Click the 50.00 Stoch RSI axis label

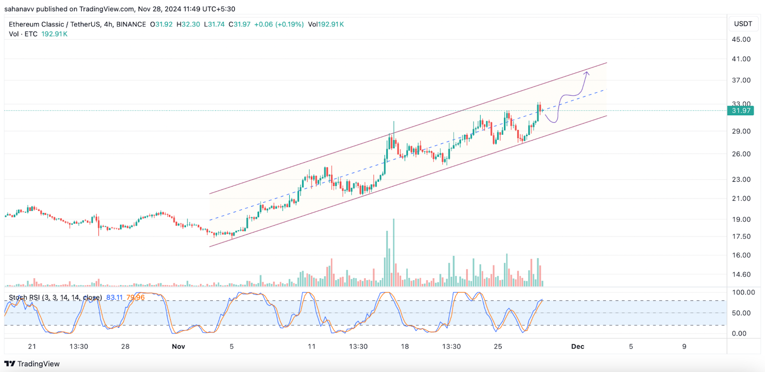click(741, 313)
